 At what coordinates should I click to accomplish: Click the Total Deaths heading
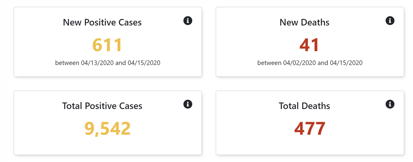(x=304, y=106)
